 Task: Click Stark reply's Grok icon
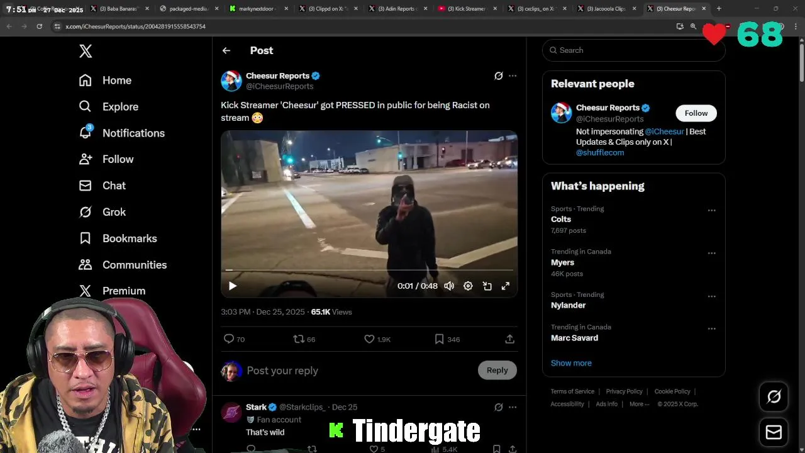pos(498,407)
